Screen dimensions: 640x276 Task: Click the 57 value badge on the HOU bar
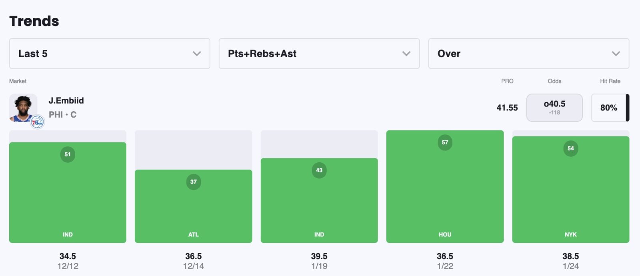[445, 142]
